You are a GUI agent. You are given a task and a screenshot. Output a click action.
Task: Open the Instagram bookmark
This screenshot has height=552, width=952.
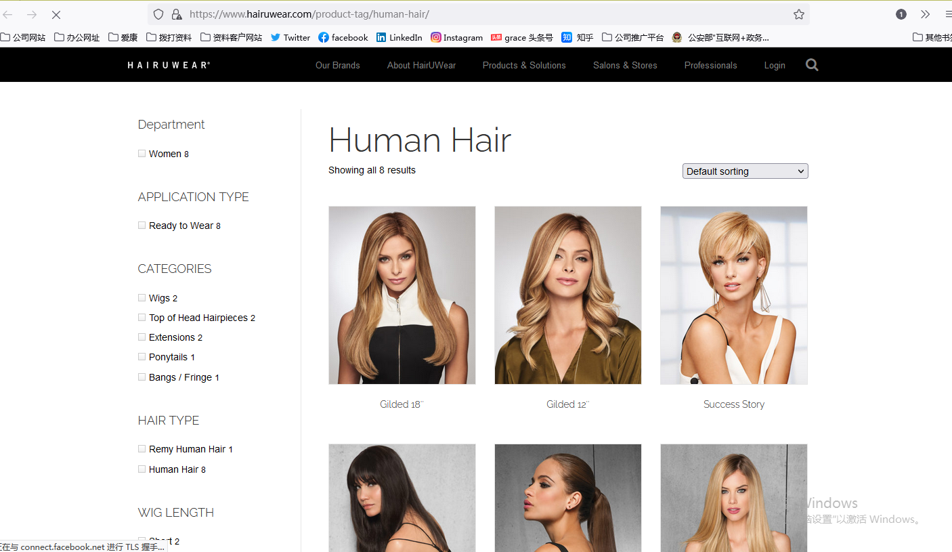[x=456, y=37]
